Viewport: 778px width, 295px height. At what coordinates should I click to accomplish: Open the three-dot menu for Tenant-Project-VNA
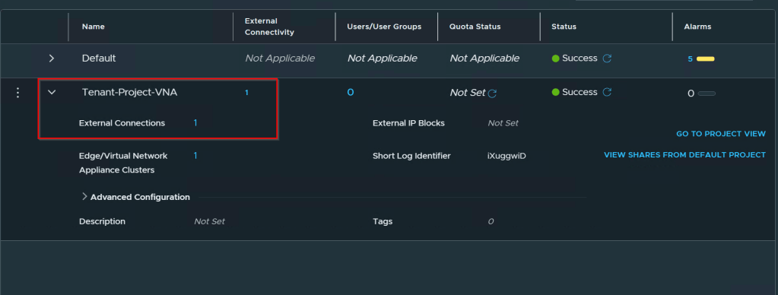tap(17, 92)
